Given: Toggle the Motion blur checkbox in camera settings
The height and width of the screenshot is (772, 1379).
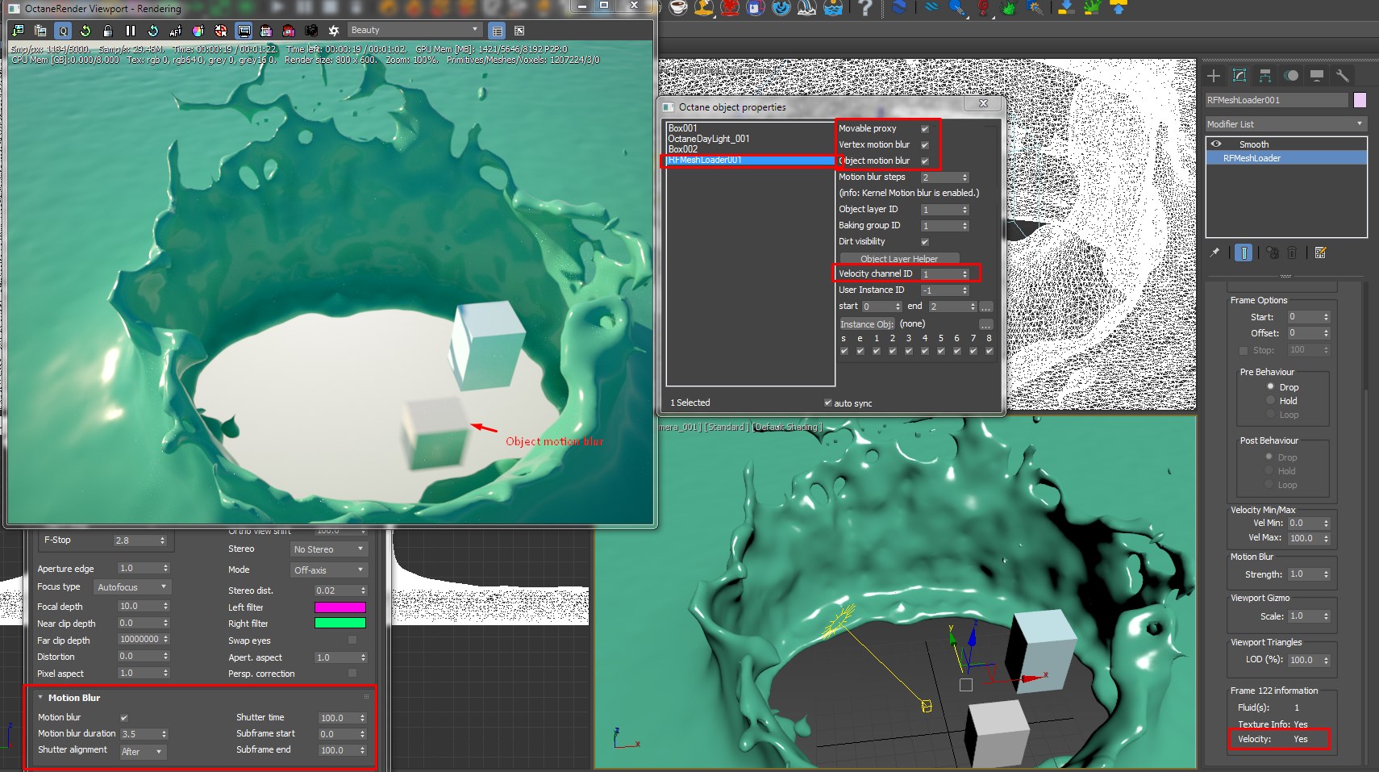Looking at the screenshot, I should 124,717.
